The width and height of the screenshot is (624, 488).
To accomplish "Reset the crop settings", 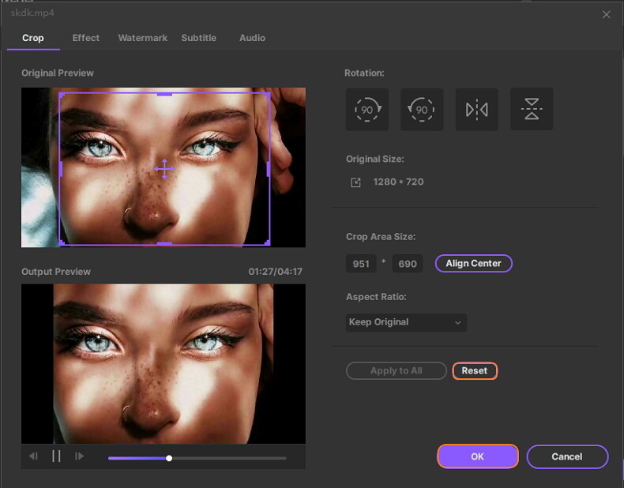I will pyautogui.click(x=475, y=370).
